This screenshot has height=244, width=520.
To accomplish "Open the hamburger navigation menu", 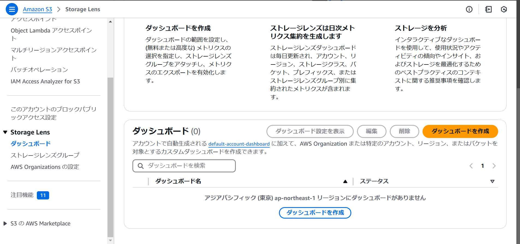I will coord(12,9).
